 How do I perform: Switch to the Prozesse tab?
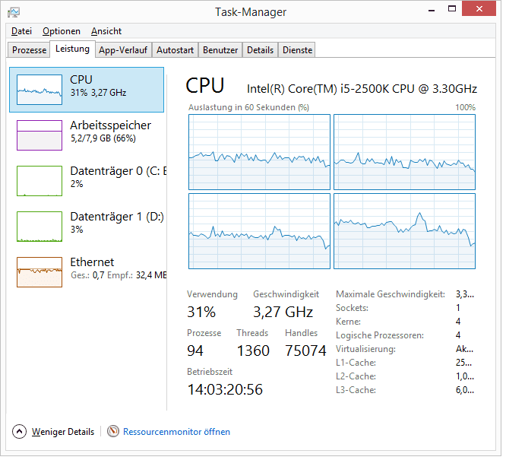click(x=30, y=50)
